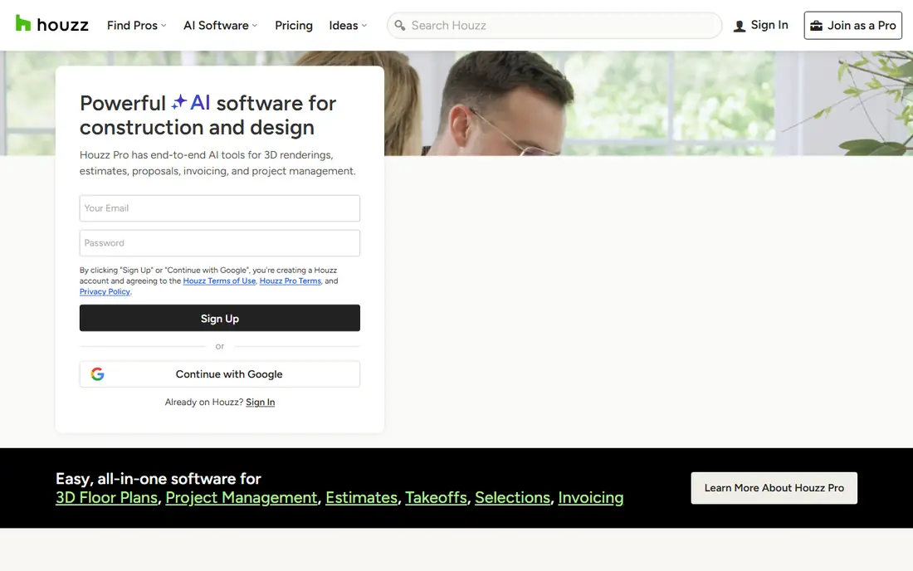
Task: Click into the Password field
Action: point(219,243)
